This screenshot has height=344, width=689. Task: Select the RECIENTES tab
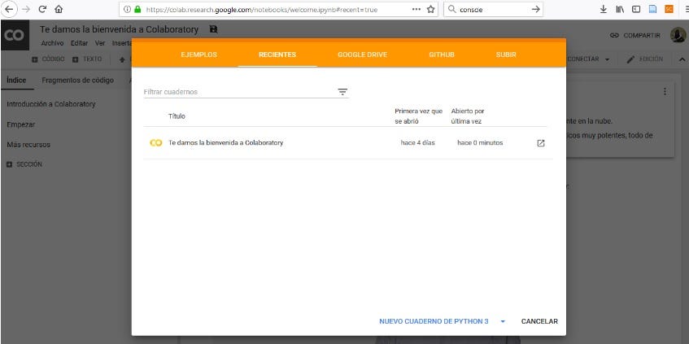click(x=277, y=55)
